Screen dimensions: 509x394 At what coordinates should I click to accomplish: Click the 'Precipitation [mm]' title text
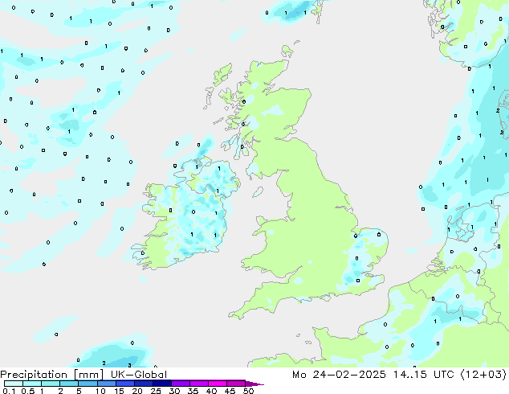click(x=51, y=375)
